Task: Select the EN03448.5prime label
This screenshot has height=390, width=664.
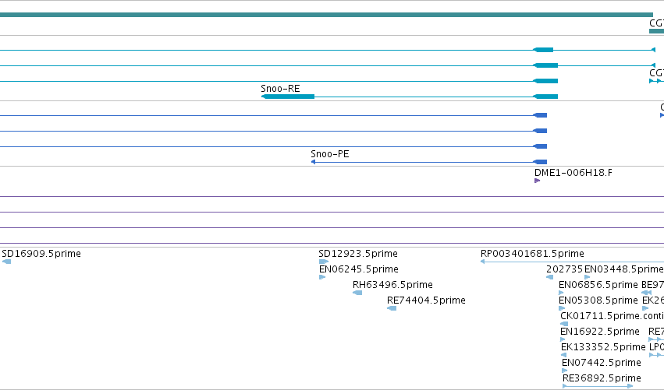Action: pos(623,269)
